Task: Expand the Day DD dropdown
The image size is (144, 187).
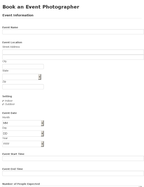Action: 23,133
